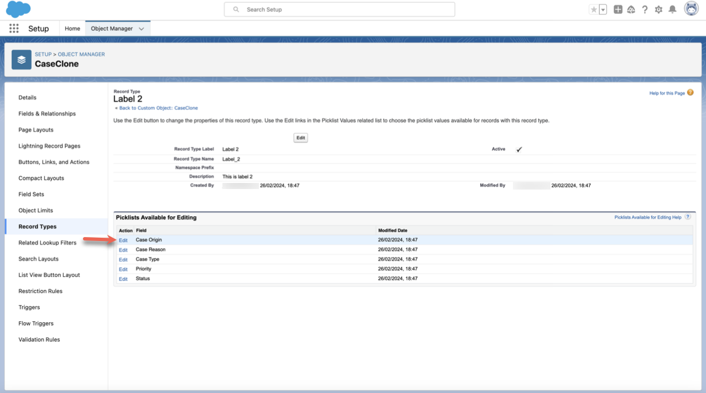This screenshot has width=706, height=393.
Task: Select Fields & Relationships in sidebar
Action: tap(47, 114)
